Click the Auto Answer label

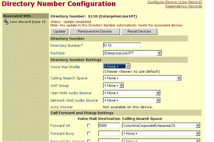coord(62,107)
